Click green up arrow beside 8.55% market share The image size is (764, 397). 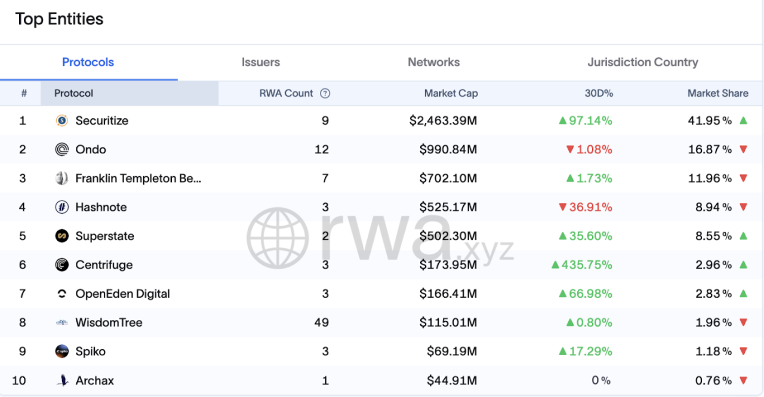click(743, 236)
